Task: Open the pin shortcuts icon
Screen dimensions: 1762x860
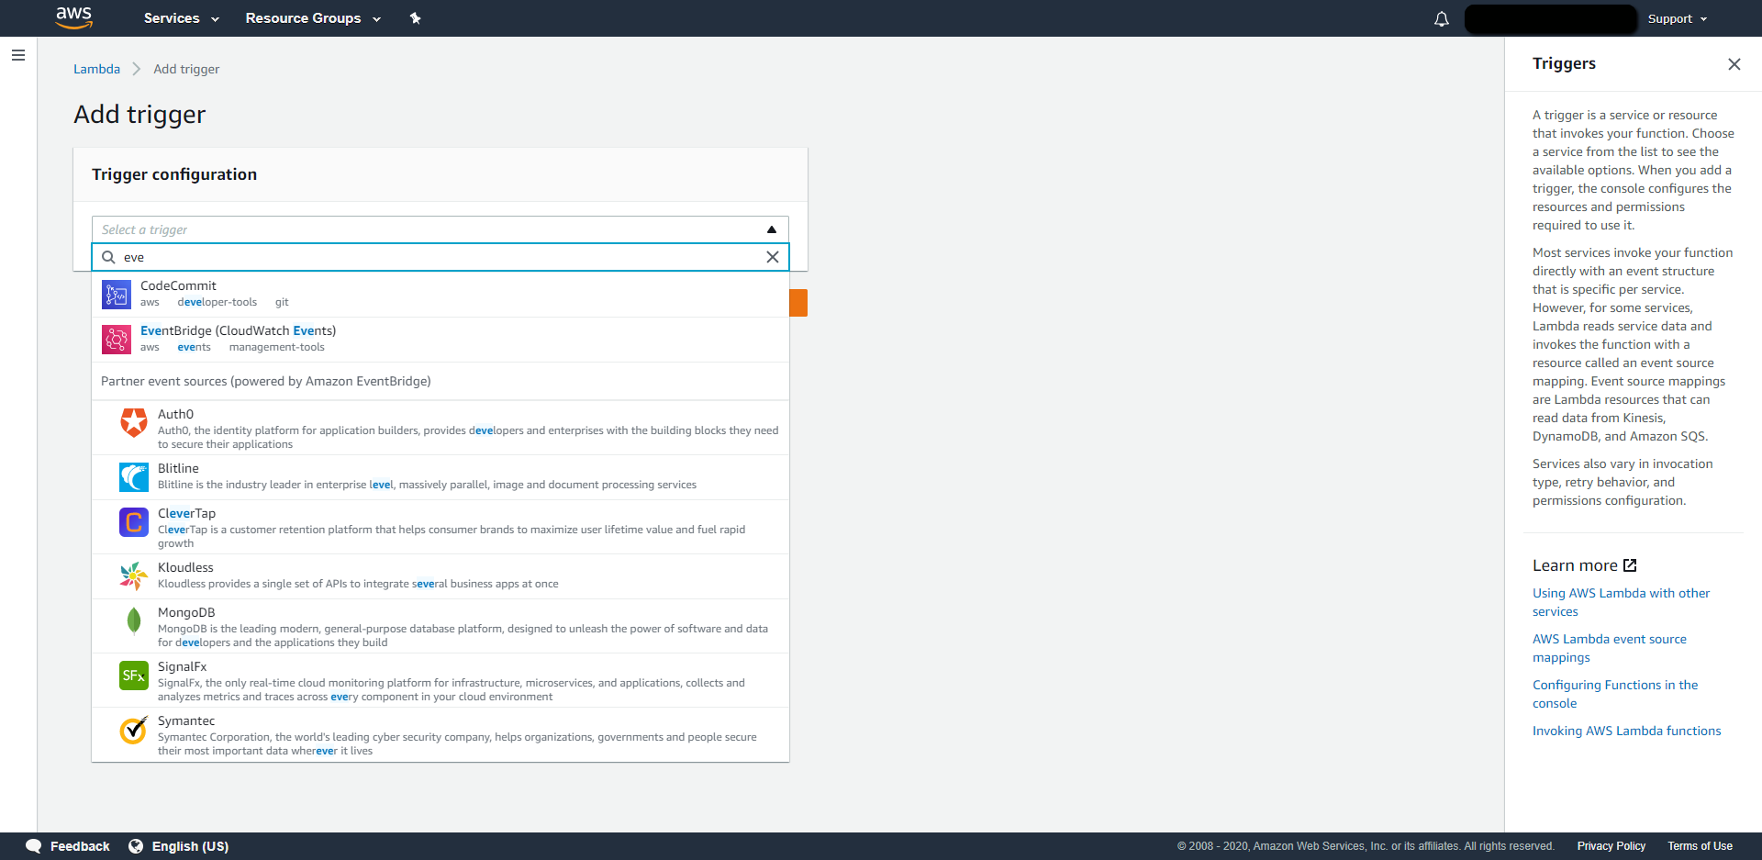Action: (415, 18)
